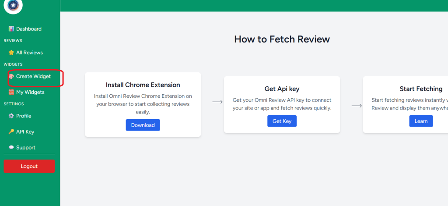Screen dimensions: 448x206
Task: Click the bricks icon beside My Widgets
Action: point(11,92)
